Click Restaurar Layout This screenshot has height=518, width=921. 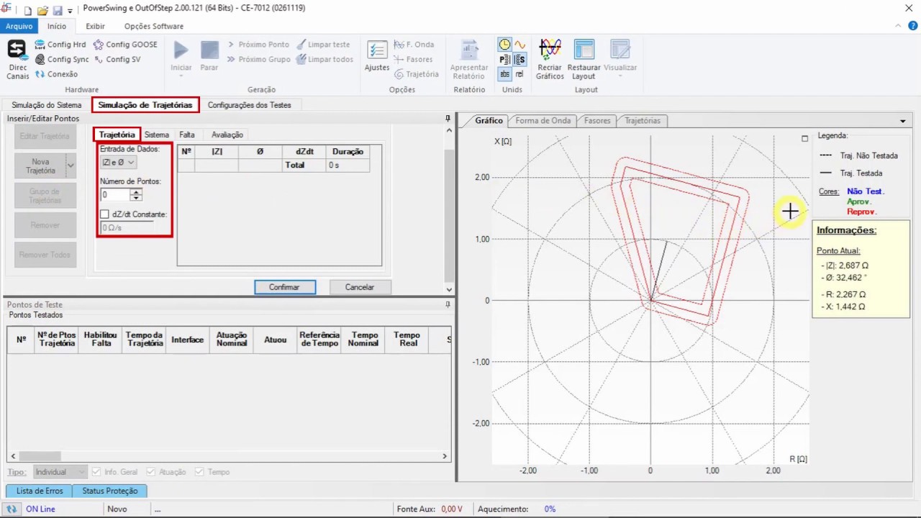click(x=584, y=59)
